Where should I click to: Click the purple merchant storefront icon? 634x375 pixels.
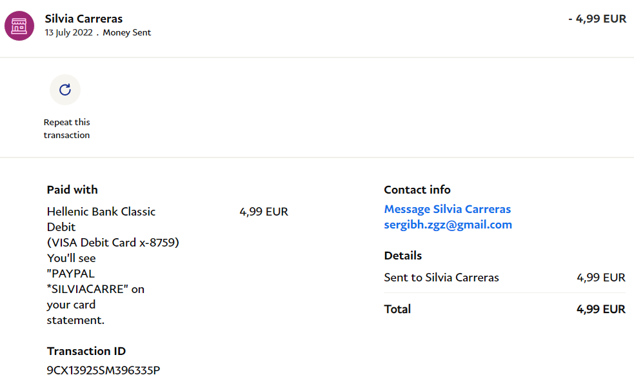click(x=19, y=26)
